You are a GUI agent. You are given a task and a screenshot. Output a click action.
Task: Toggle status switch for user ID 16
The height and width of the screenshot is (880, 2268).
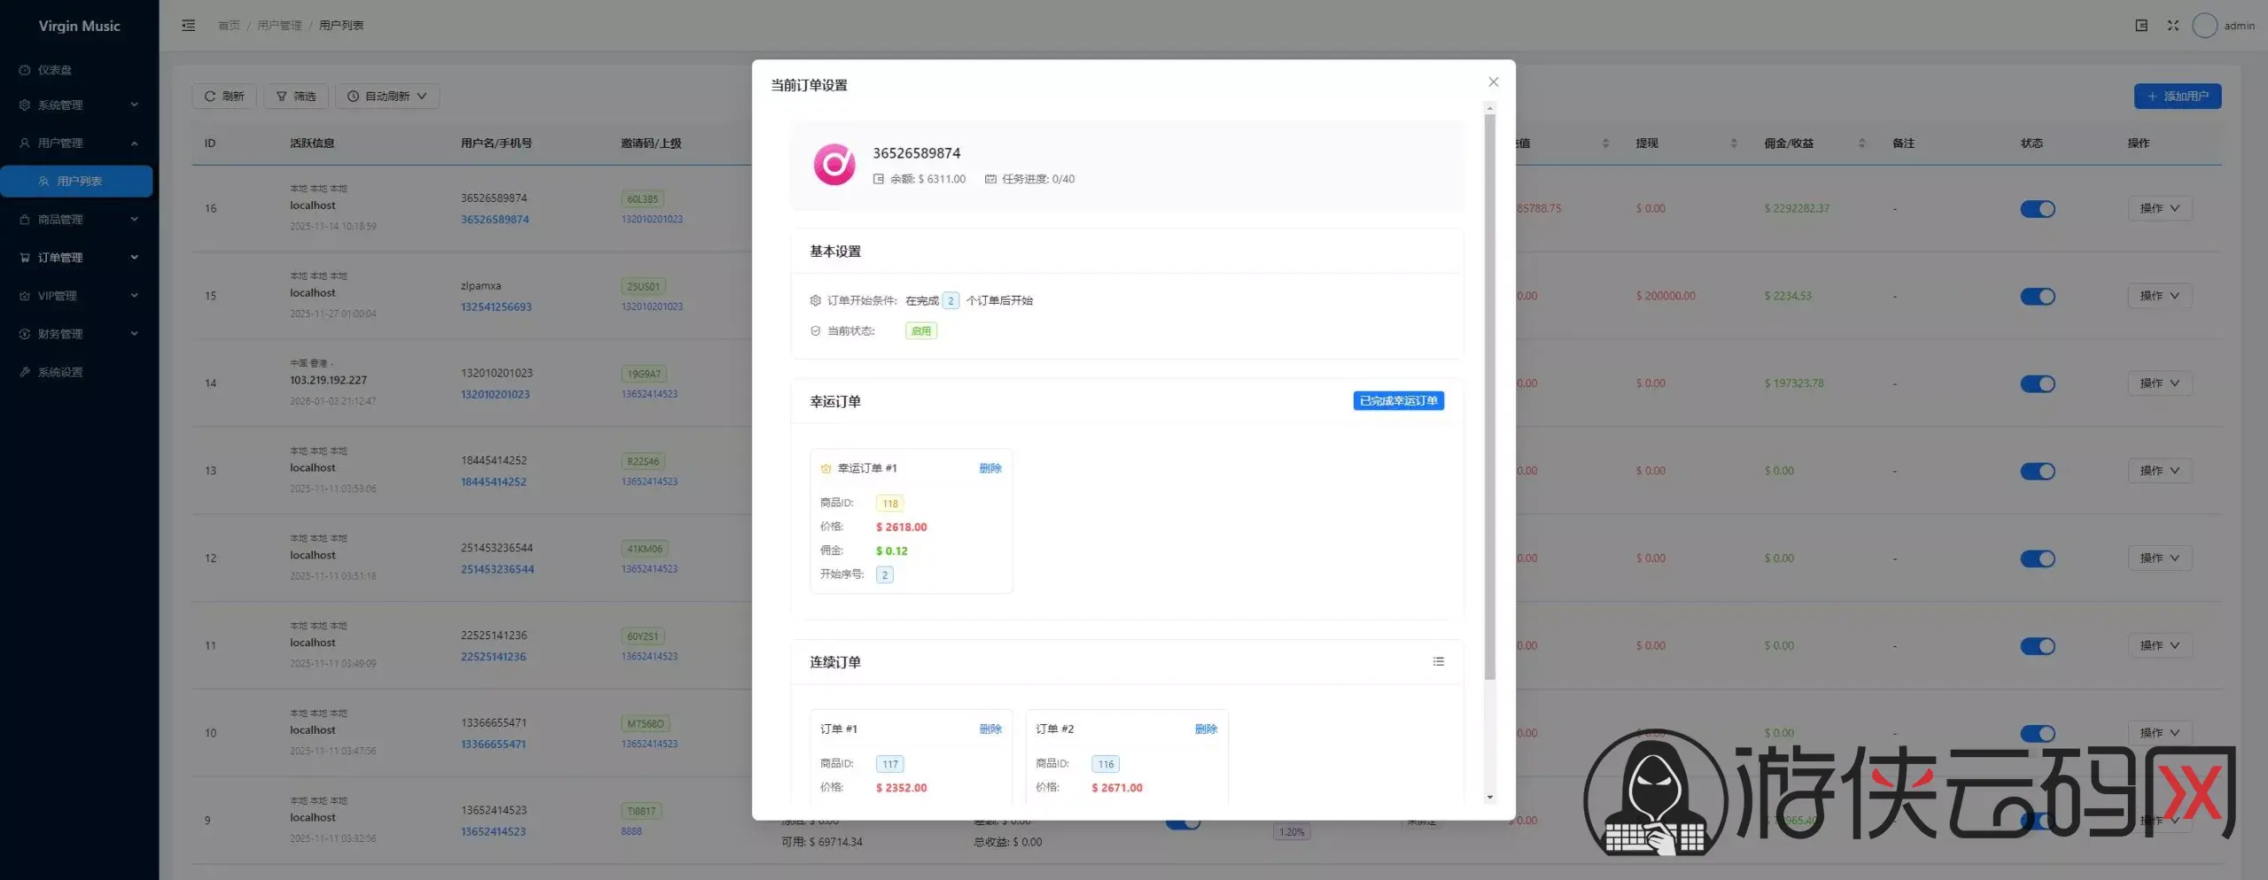(2037, 209)
